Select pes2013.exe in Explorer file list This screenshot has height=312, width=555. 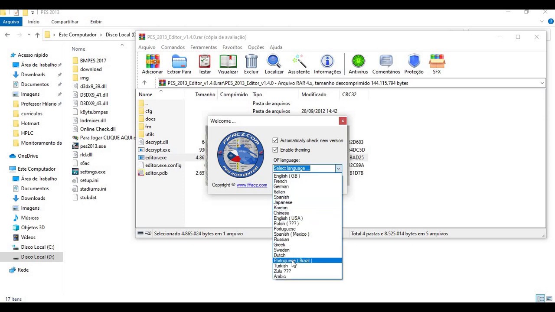click(93, 146)
